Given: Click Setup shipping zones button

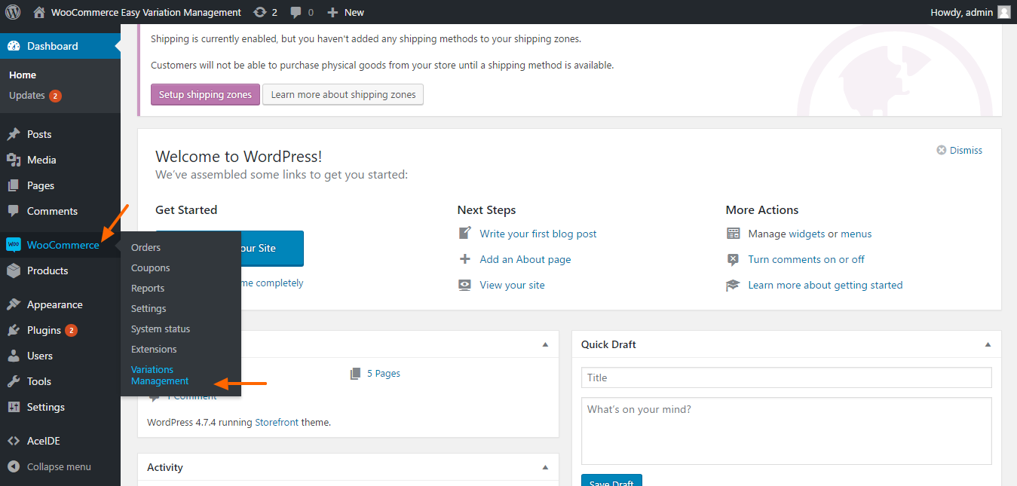Looking at the screenshot, I should pyautogui.click(x=205, y=95).
